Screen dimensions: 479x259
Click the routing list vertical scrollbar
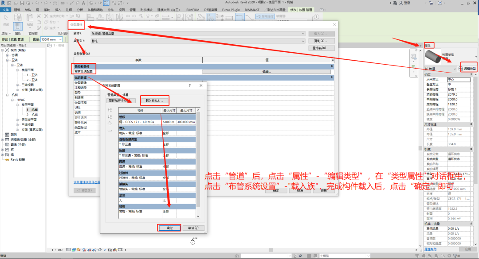[x=198, y=163]
